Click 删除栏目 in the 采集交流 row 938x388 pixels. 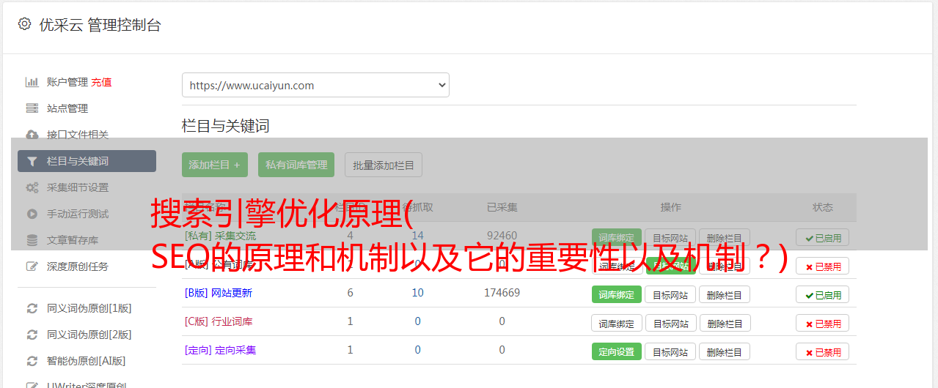pos(725,237)
